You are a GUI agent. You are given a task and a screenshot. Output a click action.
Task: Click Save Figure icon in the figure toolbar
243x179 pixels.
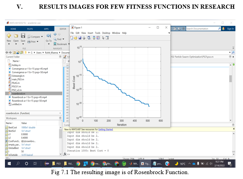(80, 38)
